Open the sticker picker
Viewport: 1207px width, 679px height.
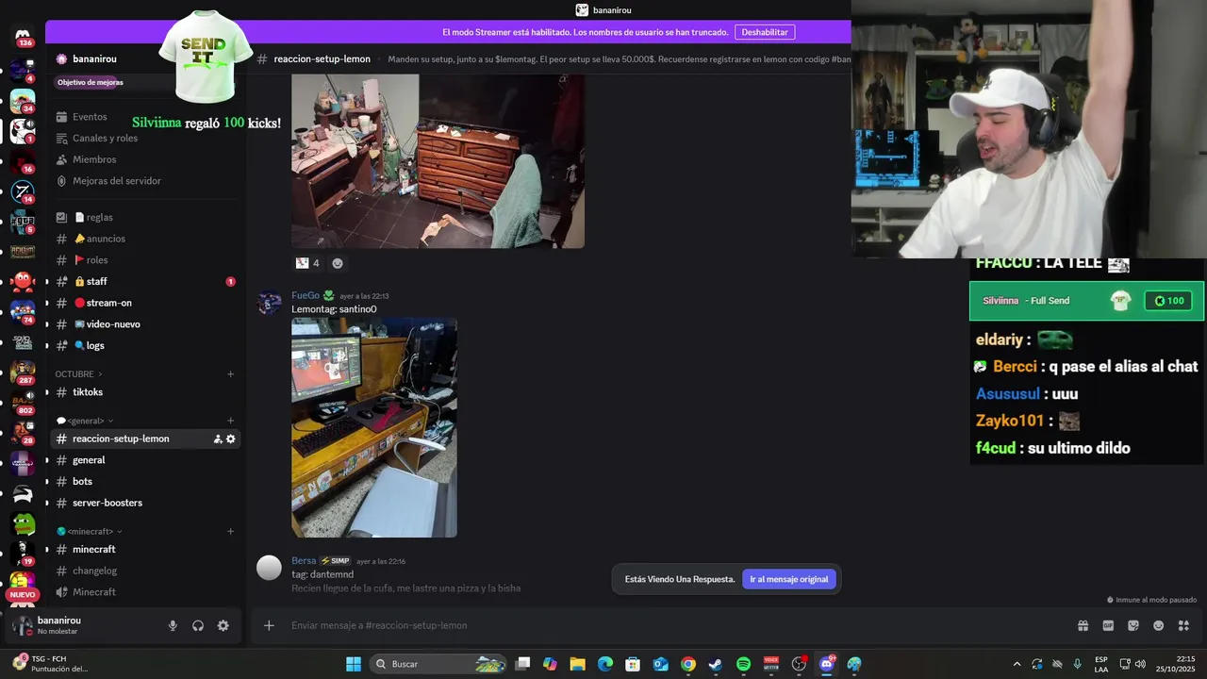point(1133,625)
